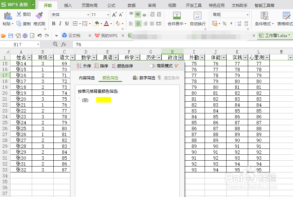
Task: Click the 颜色排序 button
Action: [122, 66]
